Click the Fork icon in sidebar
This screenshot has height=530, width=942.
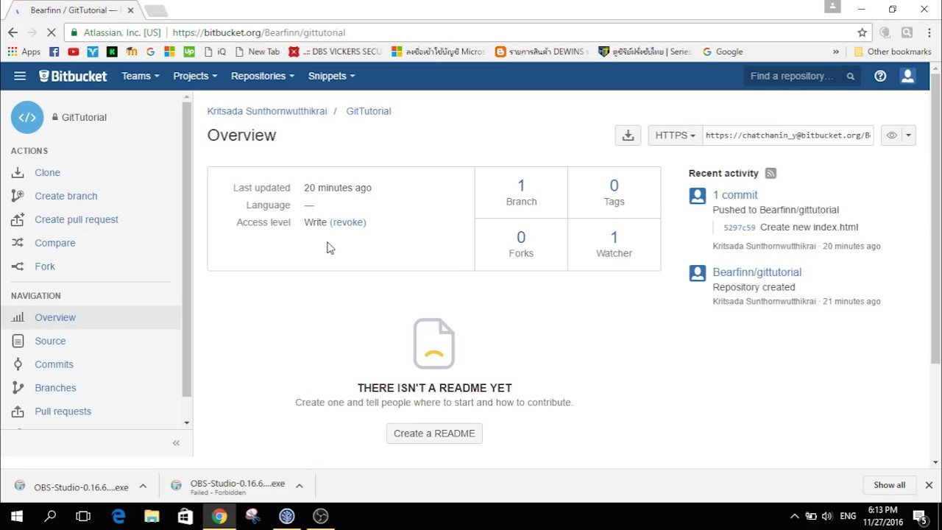pyautogui.click(x=18, y=266)
